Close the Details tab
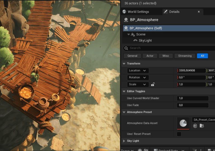 [x=199, y=12]
